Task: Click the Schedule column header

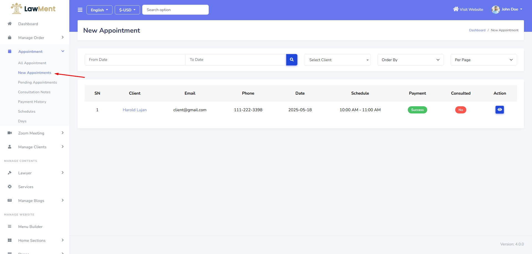Action: tap(360, 93)
